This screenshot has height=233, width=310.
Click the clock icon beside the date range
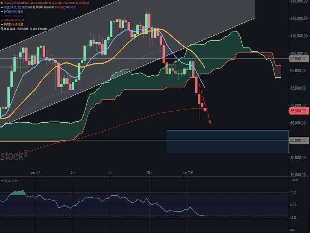2,28
